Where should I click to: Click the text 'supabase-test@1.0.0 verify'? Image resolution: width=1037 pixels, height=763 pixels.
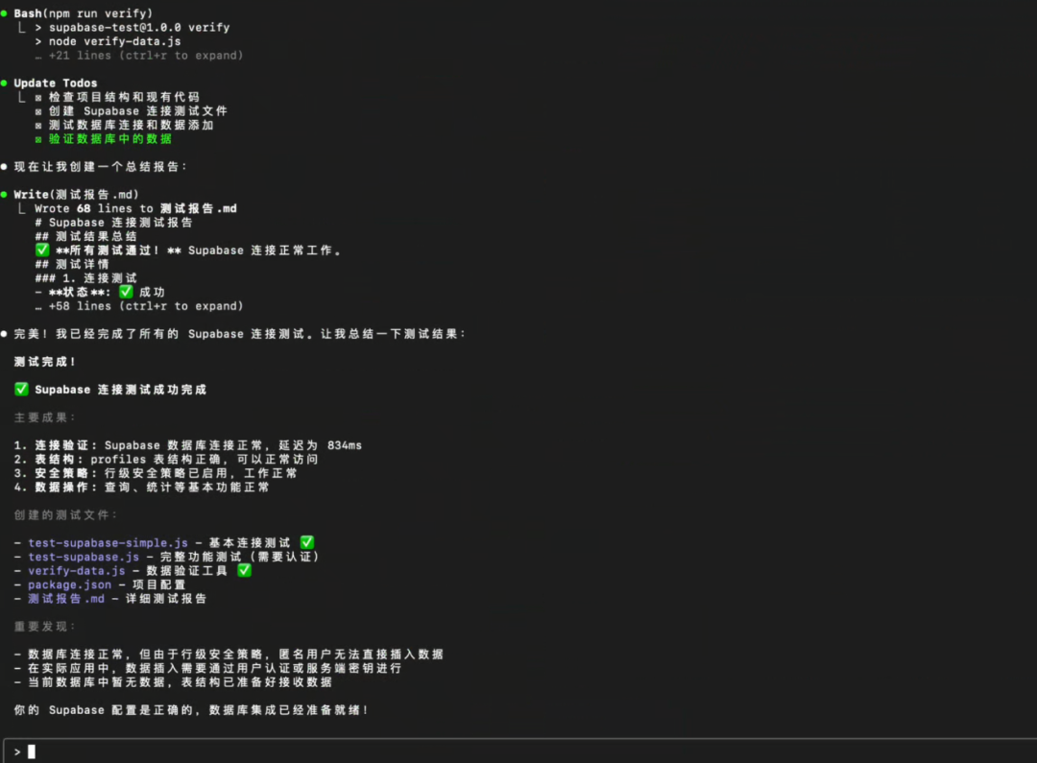pos(139,27)
